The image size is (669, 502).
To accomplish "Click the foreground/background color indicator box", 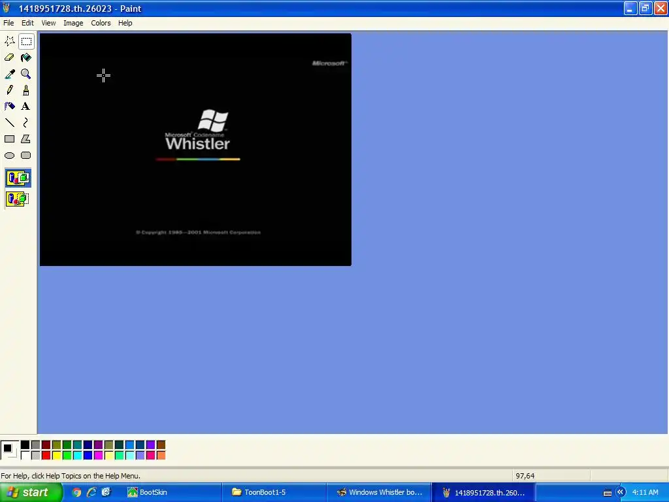I will click(x=9, y=450).
